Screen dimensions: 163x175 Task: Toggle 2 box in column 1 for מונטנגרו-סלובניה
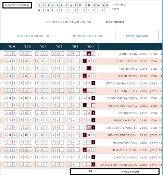click(85, 61)
